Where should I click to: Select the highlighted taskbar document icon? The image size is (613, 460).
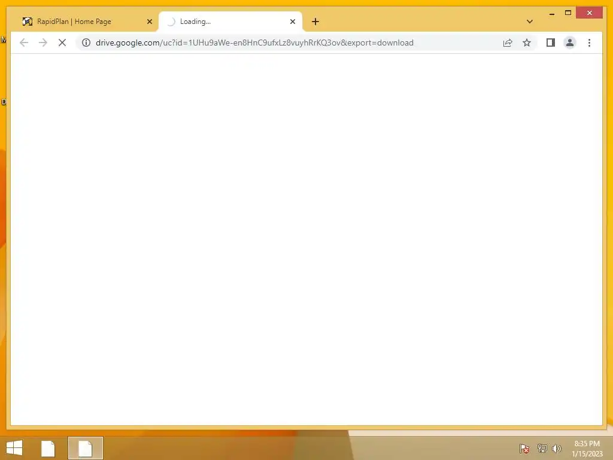[85, 448]
